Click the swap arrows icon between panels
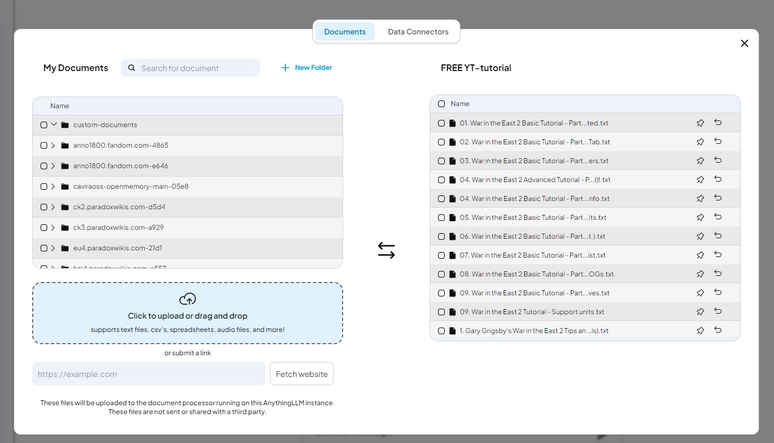 click(386, 250)
